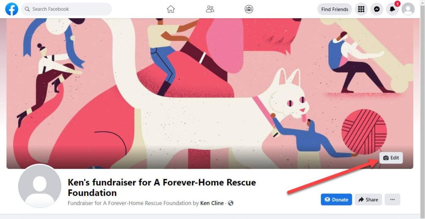Click the blue Donate button
Screen dimensions: 425x219
336,200
